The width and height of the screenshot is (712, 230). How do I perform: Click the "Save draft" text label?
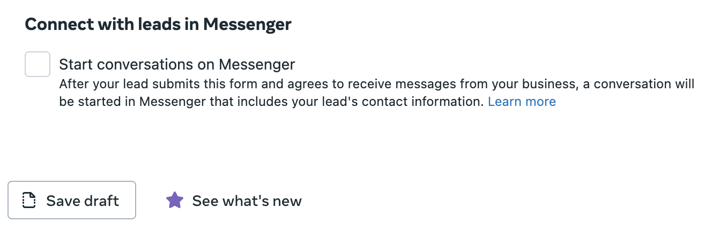click(x=83, y=201)
